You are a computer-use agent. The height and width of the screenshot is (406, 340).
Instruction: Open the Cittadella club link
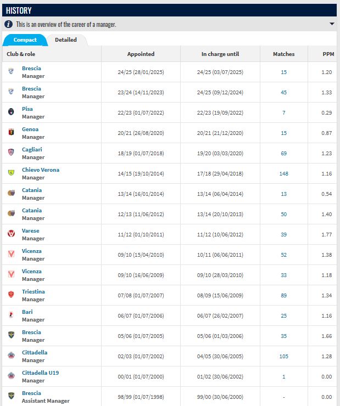click(35, 352)
